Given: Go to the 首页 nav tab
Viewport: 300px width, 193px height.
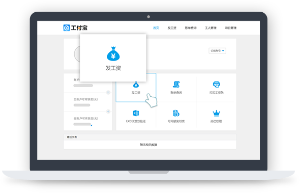Looking at the screenshot, I should [156, 28].
